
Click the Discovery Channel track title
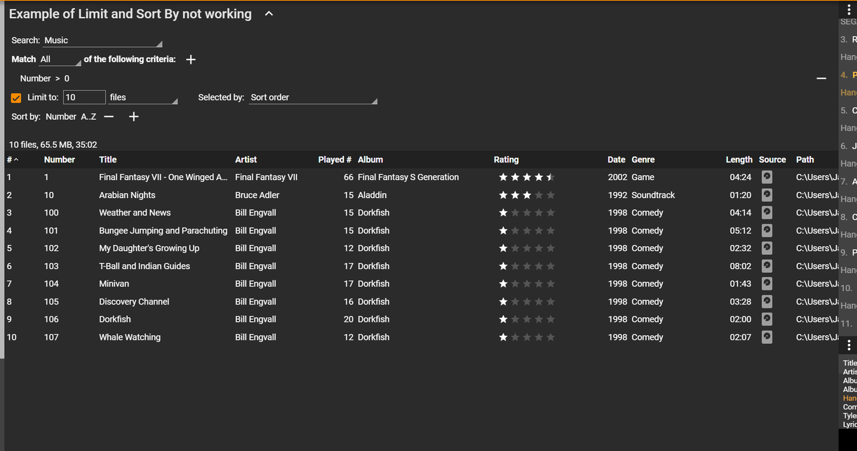[x=134, y=302]
